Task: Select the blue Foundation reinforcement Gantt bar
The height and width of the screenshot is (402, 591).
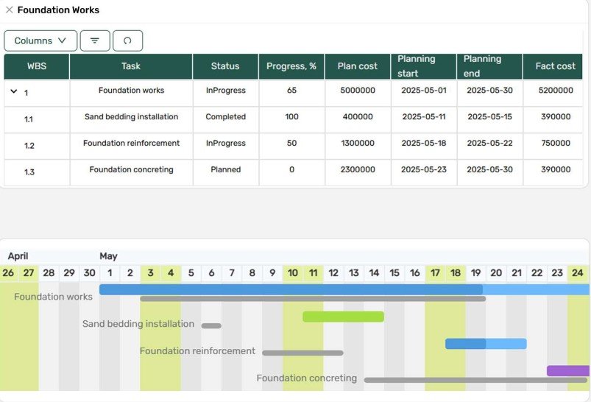Action: click(486, 344)
